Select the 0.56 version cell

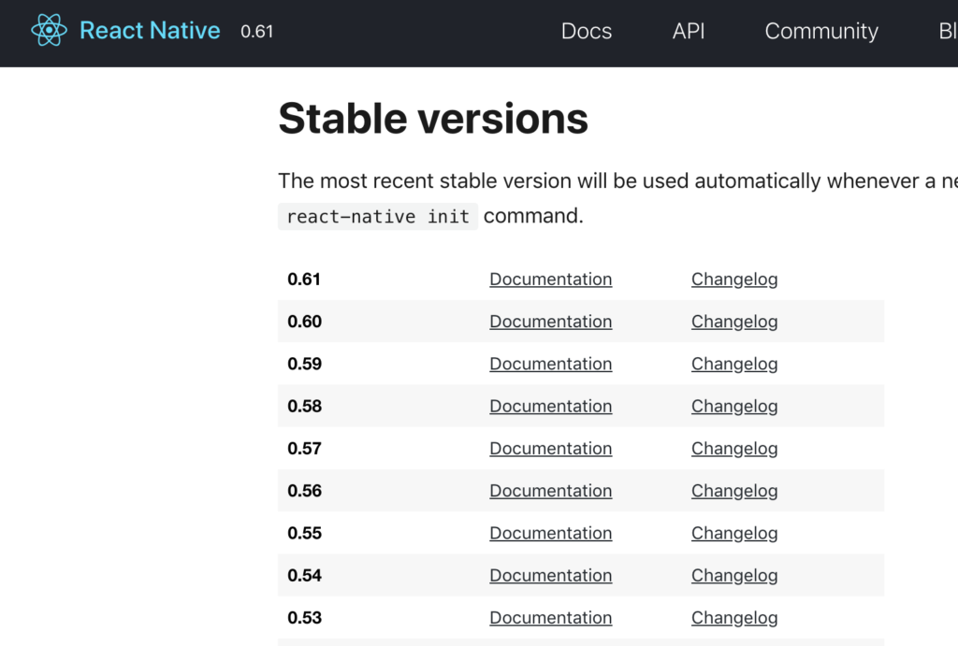tap(304, 491)
